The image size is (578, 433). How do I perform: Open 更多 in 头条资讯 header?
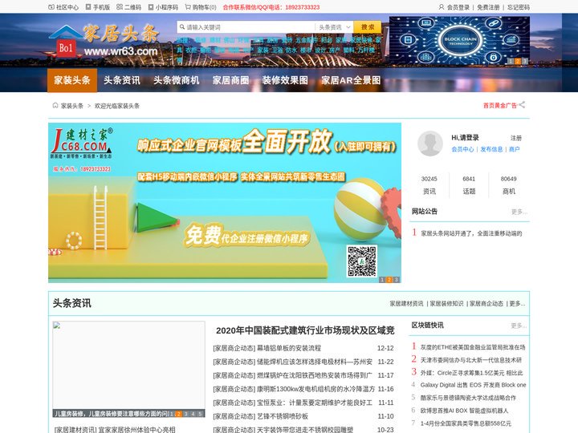tap(517, 303)
